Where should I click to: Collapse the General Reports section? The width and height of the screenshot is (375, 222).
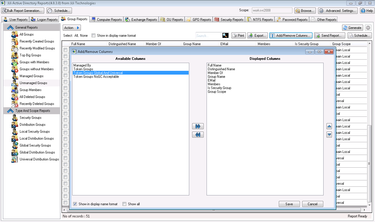pos(10,27)
